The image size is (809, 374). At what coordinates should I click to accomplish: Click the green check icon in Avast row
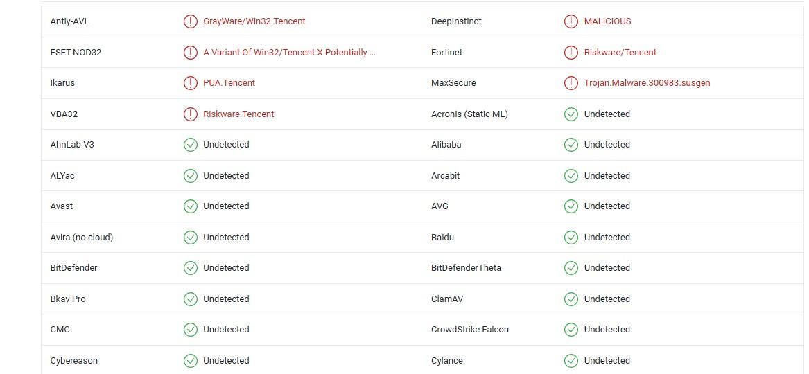(191, 206)
